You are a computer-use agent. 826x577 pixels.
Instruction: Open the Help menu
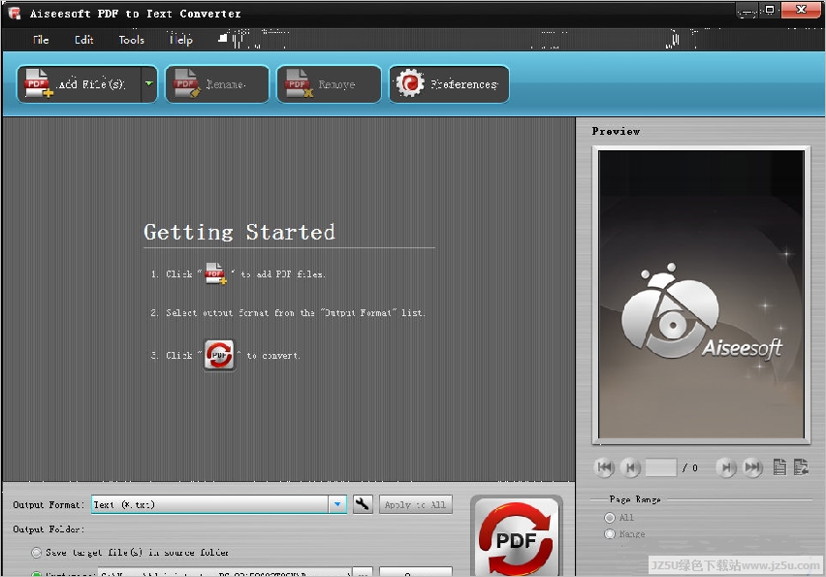click(180, 40)
